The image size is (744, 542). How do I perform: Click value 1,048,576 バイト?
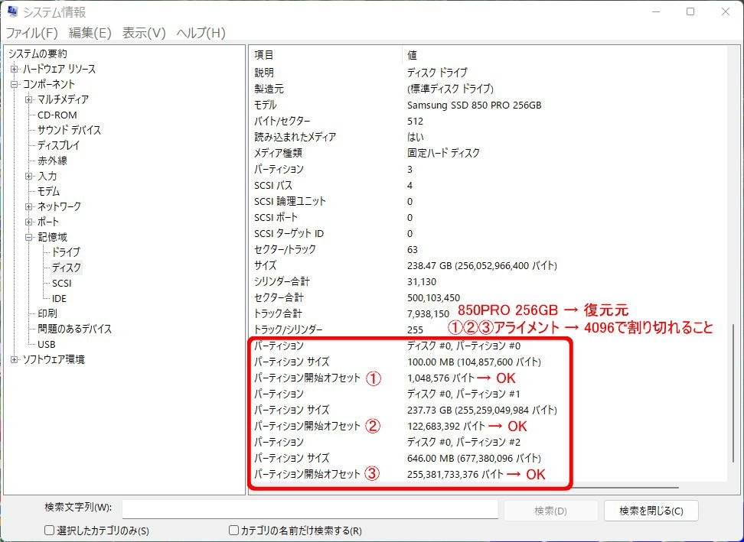click(x=440, y=378)
